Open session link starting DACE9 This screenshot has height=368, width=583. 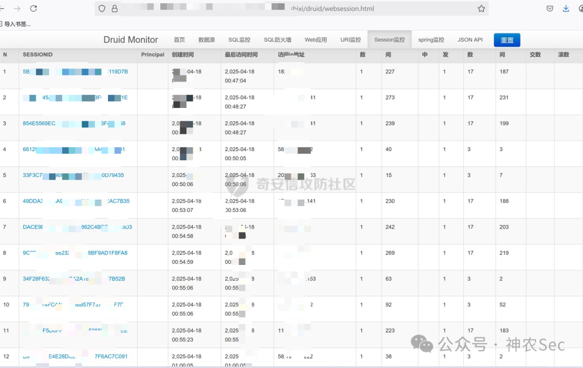point(77,227)
